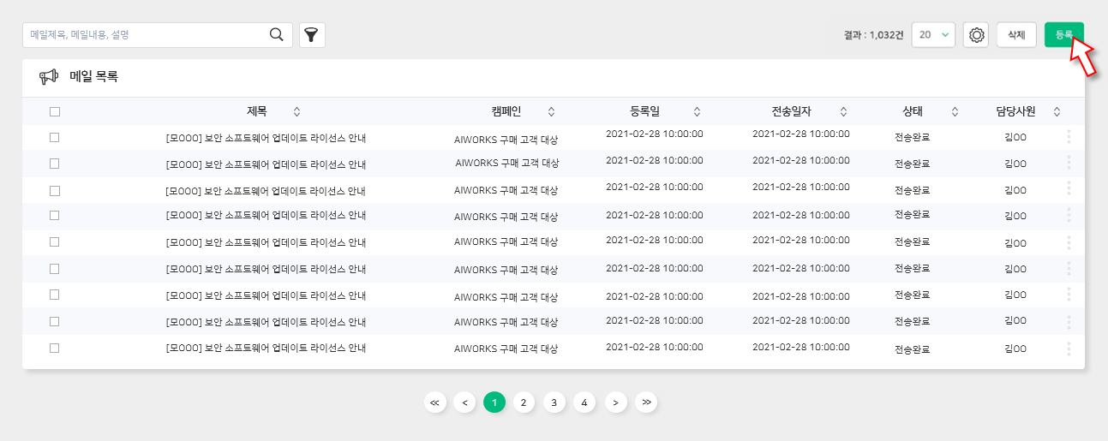Screen dimensions: 1108x441
Task: Check the last mail row checkbox
Action: [55, 349]
